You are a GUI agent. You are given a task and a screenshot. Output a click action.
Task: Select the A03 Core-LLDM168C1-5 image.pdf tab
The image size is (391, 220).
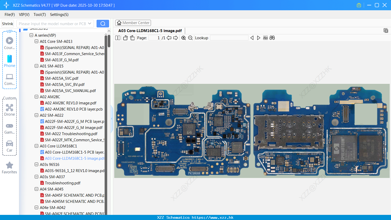(x=150, y=31)
